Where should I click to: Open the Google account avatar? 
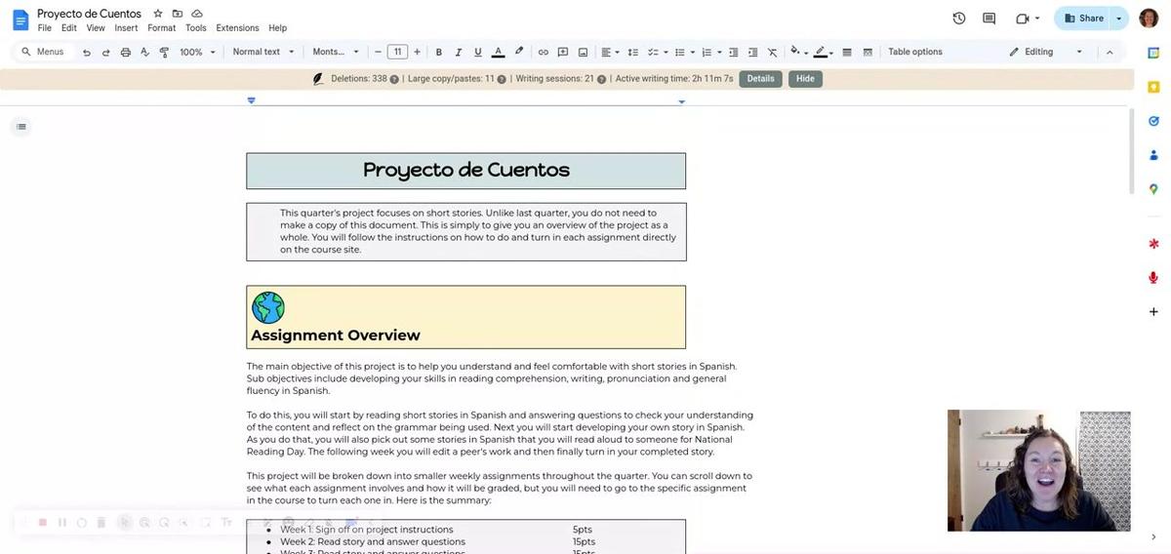click(x=1149, y=19)
